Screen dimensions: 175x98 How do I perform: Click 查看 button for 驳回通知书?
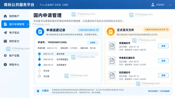(x=163, y=75)
